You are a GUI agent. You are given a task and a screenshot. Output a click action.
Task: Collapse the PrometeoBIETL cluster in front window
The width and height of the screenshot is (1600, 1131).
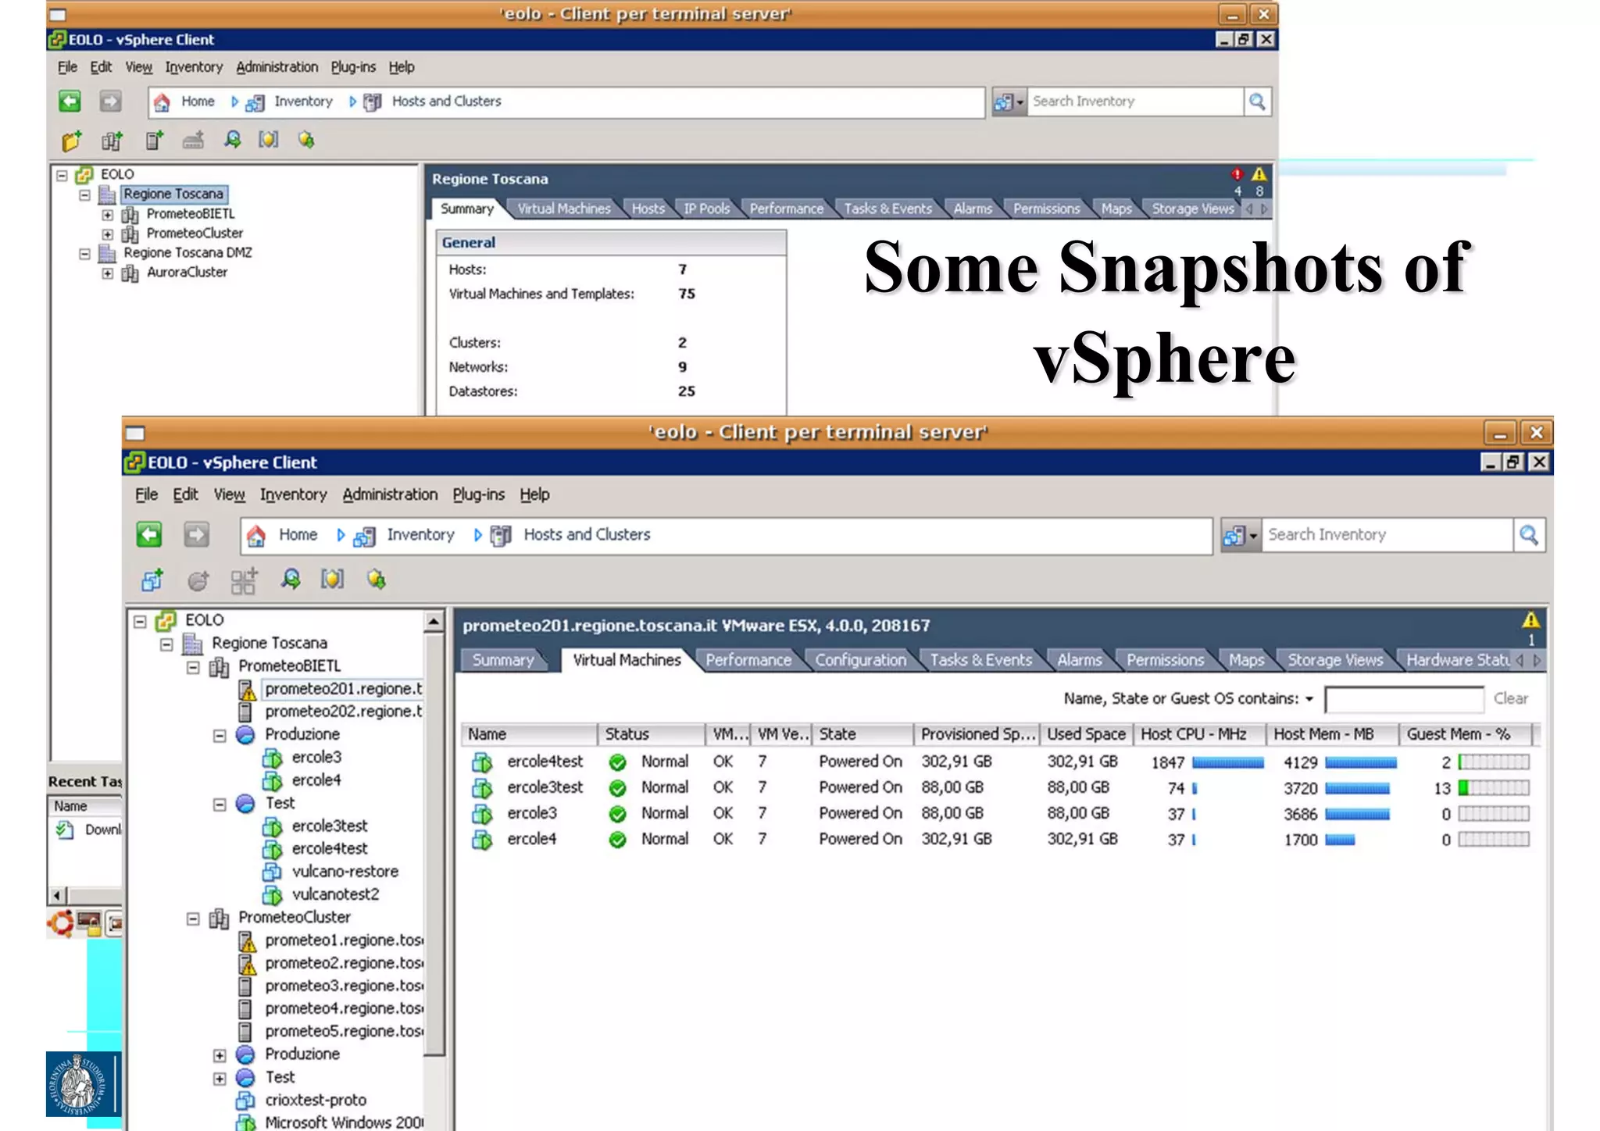[193, 667]
